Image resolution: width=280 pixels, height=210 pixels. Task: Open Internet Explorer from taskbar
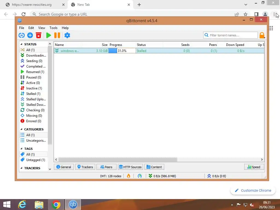click(x=22, y=205)
